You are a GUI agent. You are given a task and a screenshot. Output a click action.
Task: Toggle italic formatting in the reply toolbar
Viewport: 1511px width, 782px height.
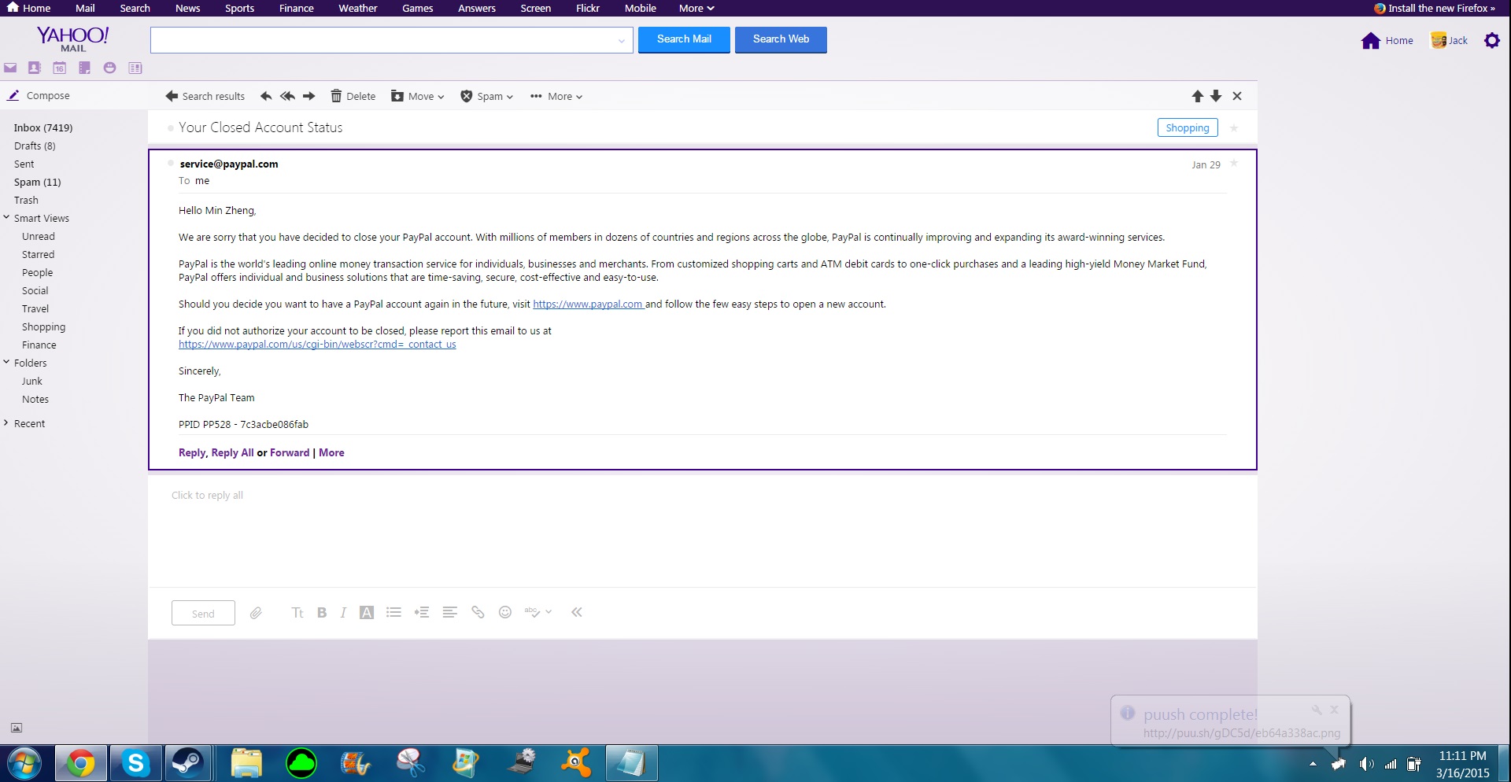pyautogui.click(x=343, y=613)
